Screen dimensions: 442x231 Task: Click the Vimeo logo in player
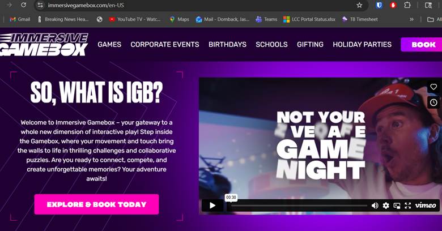(426, 206)
